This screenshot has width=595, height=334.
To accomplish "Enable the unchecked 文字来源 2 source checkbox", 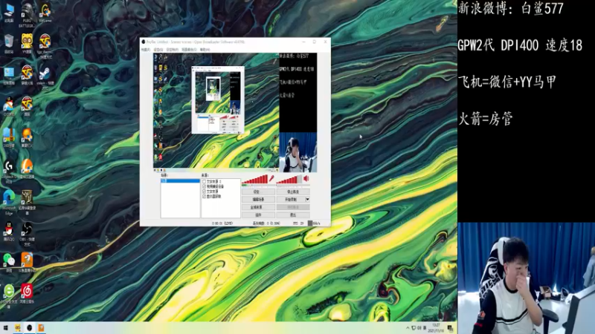I will coord(204,182).
